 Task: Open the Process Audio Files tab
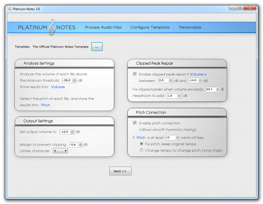point(103,27)
